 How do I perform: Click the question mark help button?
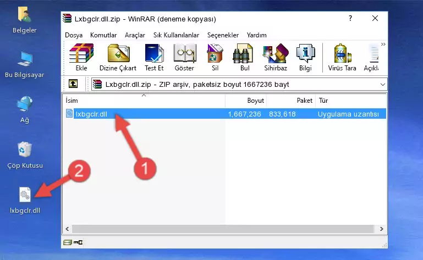click(x=350, y=18)
